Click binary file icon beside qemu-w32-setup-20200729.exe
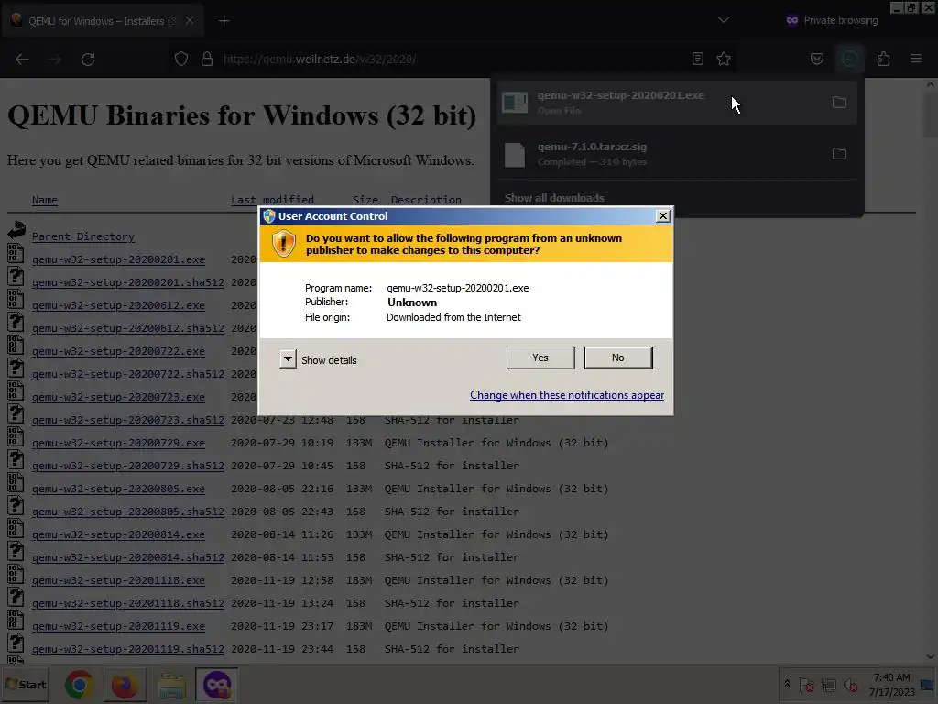The image size is (938, 704). [16, 437]
